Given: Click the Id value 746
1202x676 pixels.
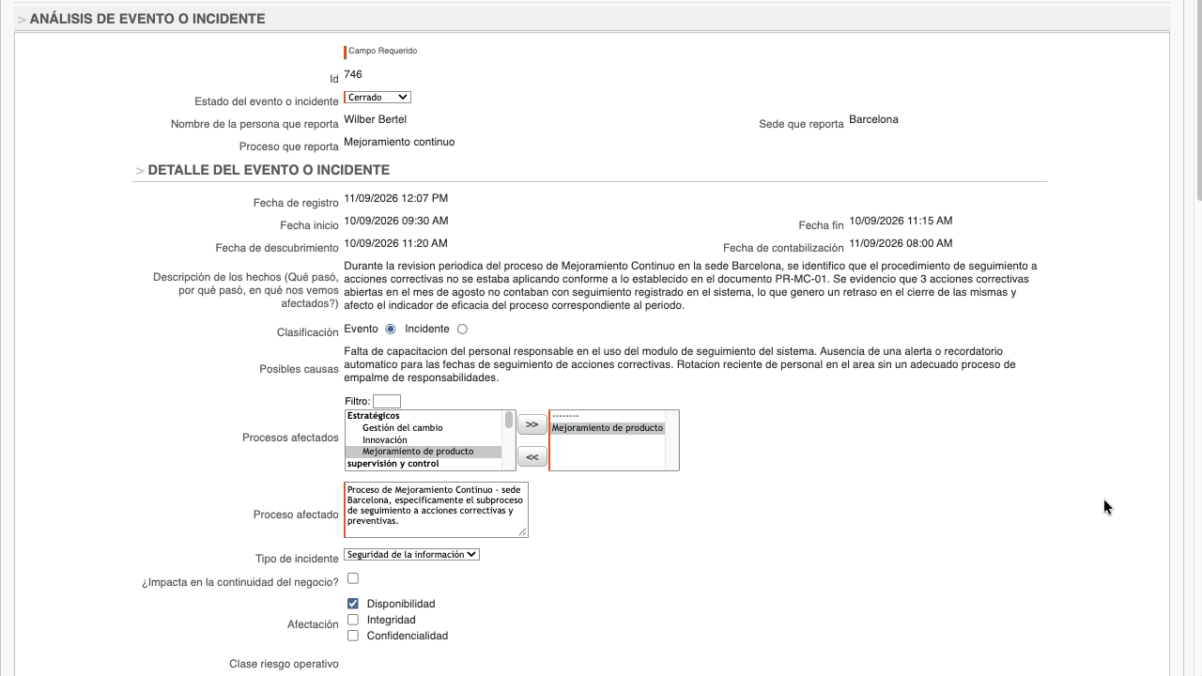Looking at the screenshot, I should tap(353, 75).
